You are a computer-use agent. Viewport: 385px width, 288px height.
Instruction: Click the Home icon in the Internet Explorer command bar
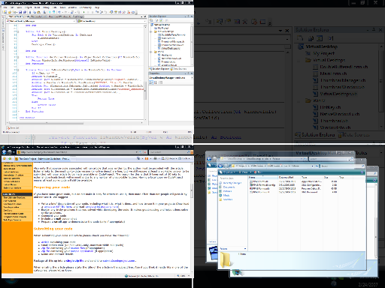pyautogui.click(x=138, y=158)
